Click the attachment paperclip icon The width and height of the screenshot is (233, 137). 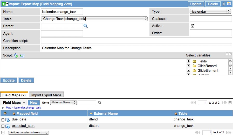tap(224, 4)
